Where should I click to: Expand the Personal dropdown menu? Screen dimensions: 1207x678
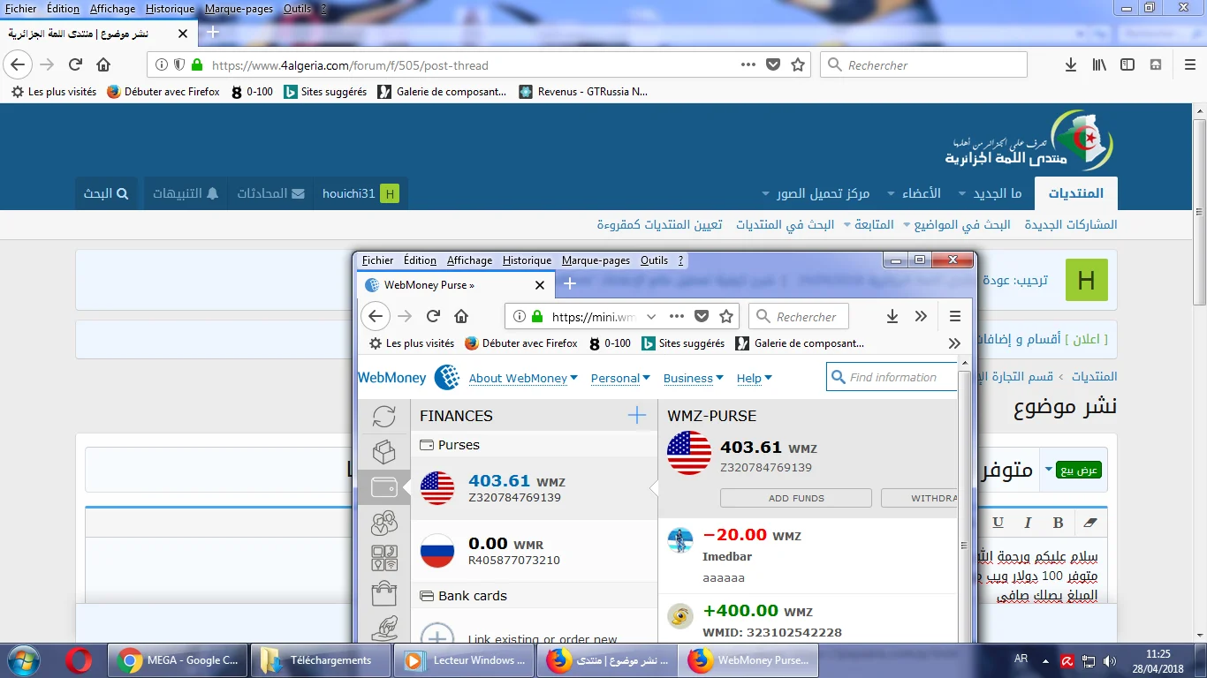tap(619, 378)
